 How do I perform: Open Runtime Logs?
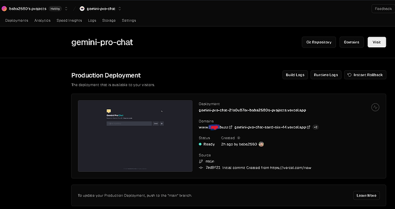pyautogui.click(x=326, y=75)
